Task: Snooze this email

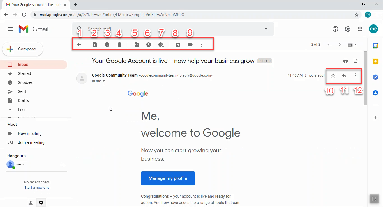Action: 149,44
